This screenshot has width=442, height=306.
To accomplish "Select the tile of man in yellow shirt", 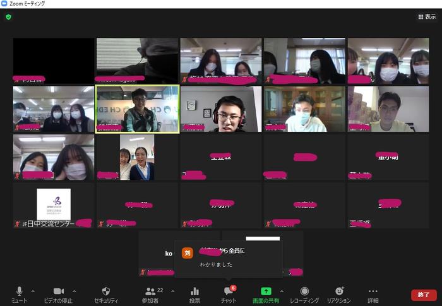I will coord(388,109).
